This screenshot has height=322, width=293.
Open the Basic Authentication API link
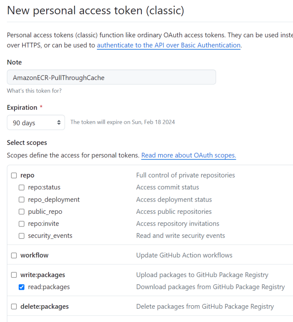tap(169, 45)
